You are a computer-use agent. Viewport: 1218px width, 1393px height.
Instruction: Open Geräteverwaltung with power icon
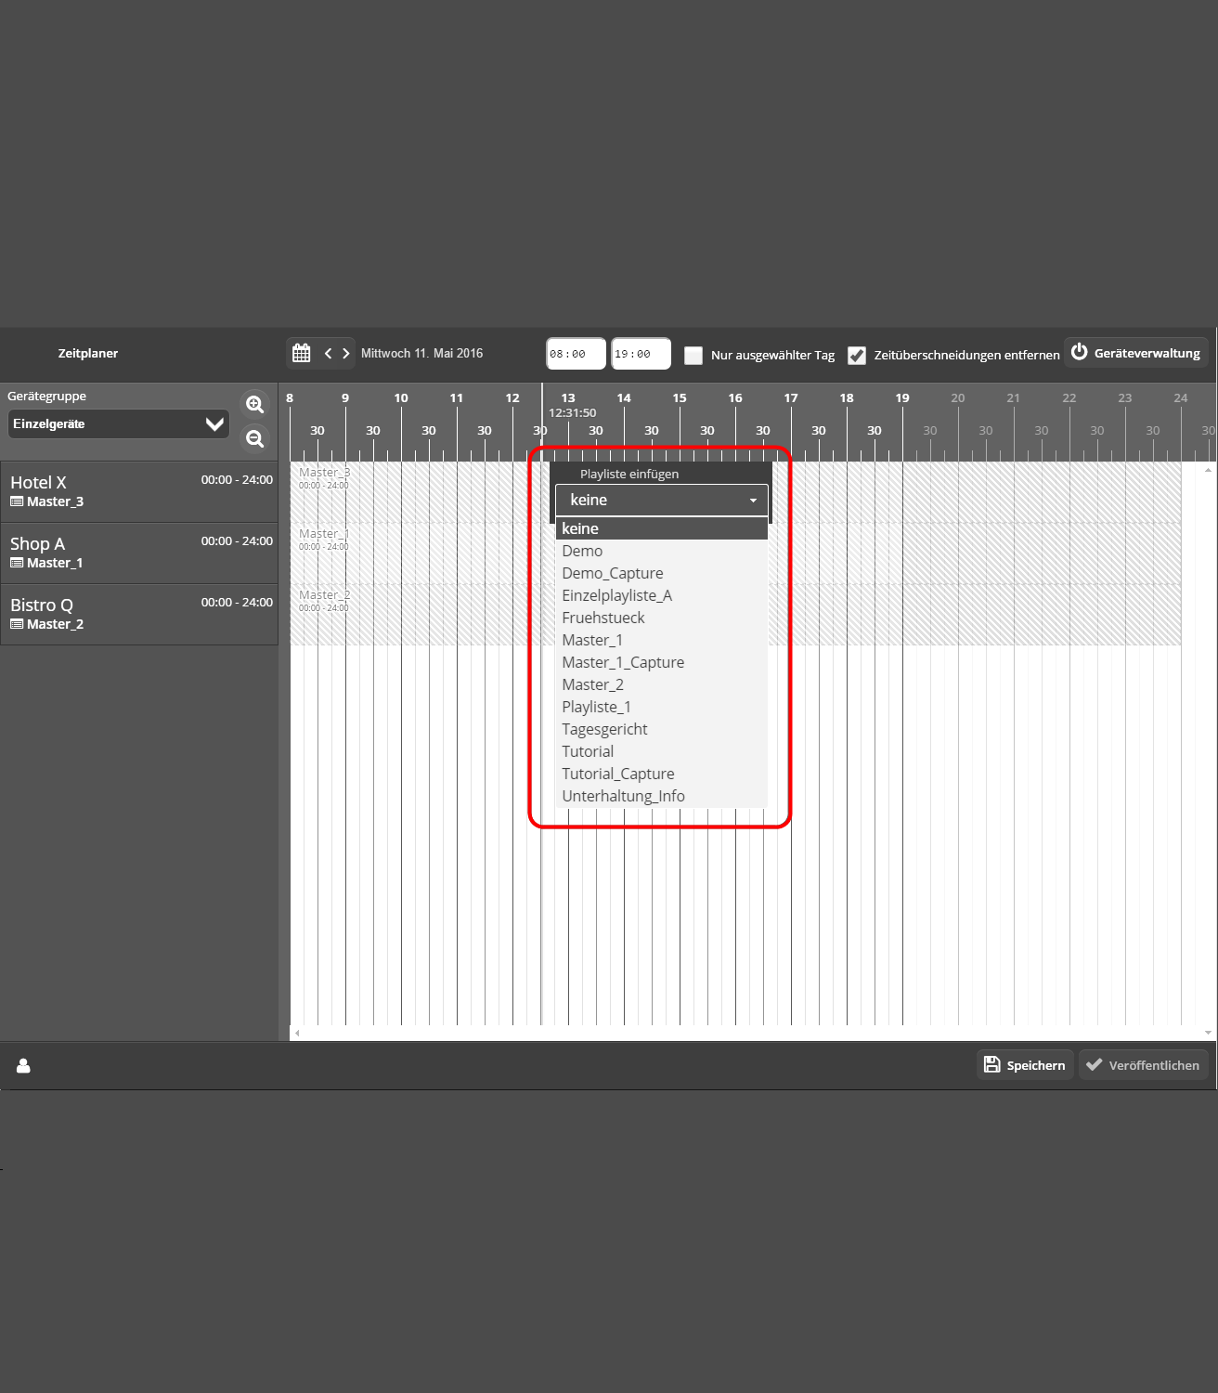1135,353
